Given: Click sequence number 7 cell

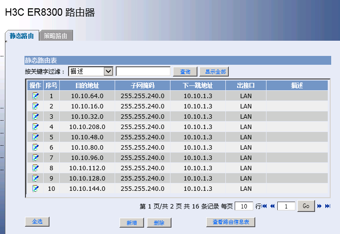Looking at the screenshot, I should coord(51,157).
